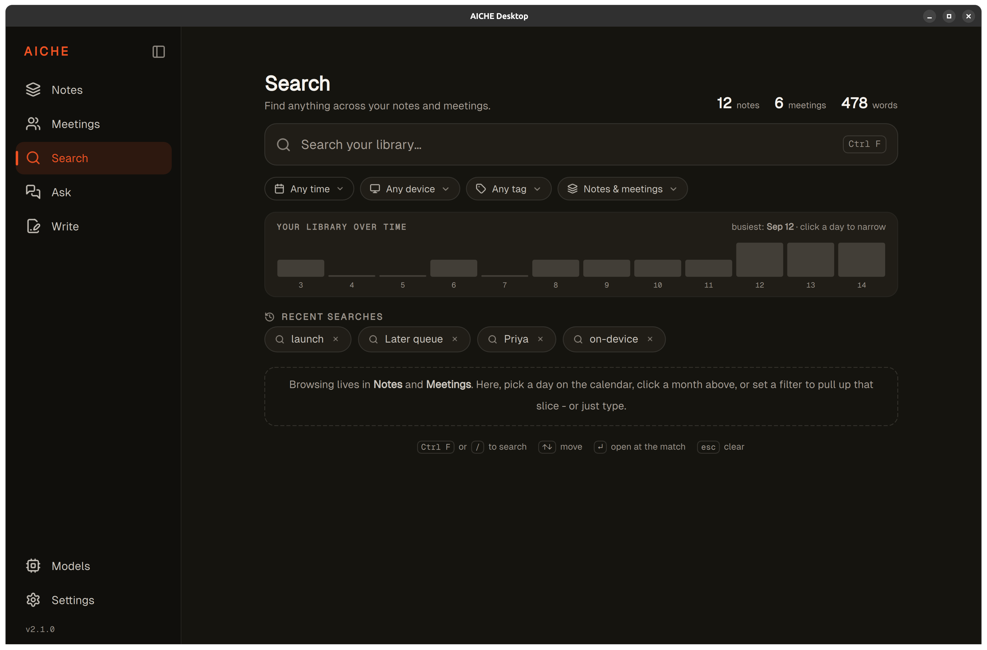The image size is (987, 650).
Task: Select day 14 bar in library timeline
Action: [x=862, y=260]
